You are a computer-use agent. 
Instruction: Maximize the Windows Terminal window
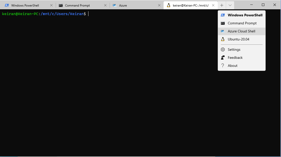coord(263,5)
